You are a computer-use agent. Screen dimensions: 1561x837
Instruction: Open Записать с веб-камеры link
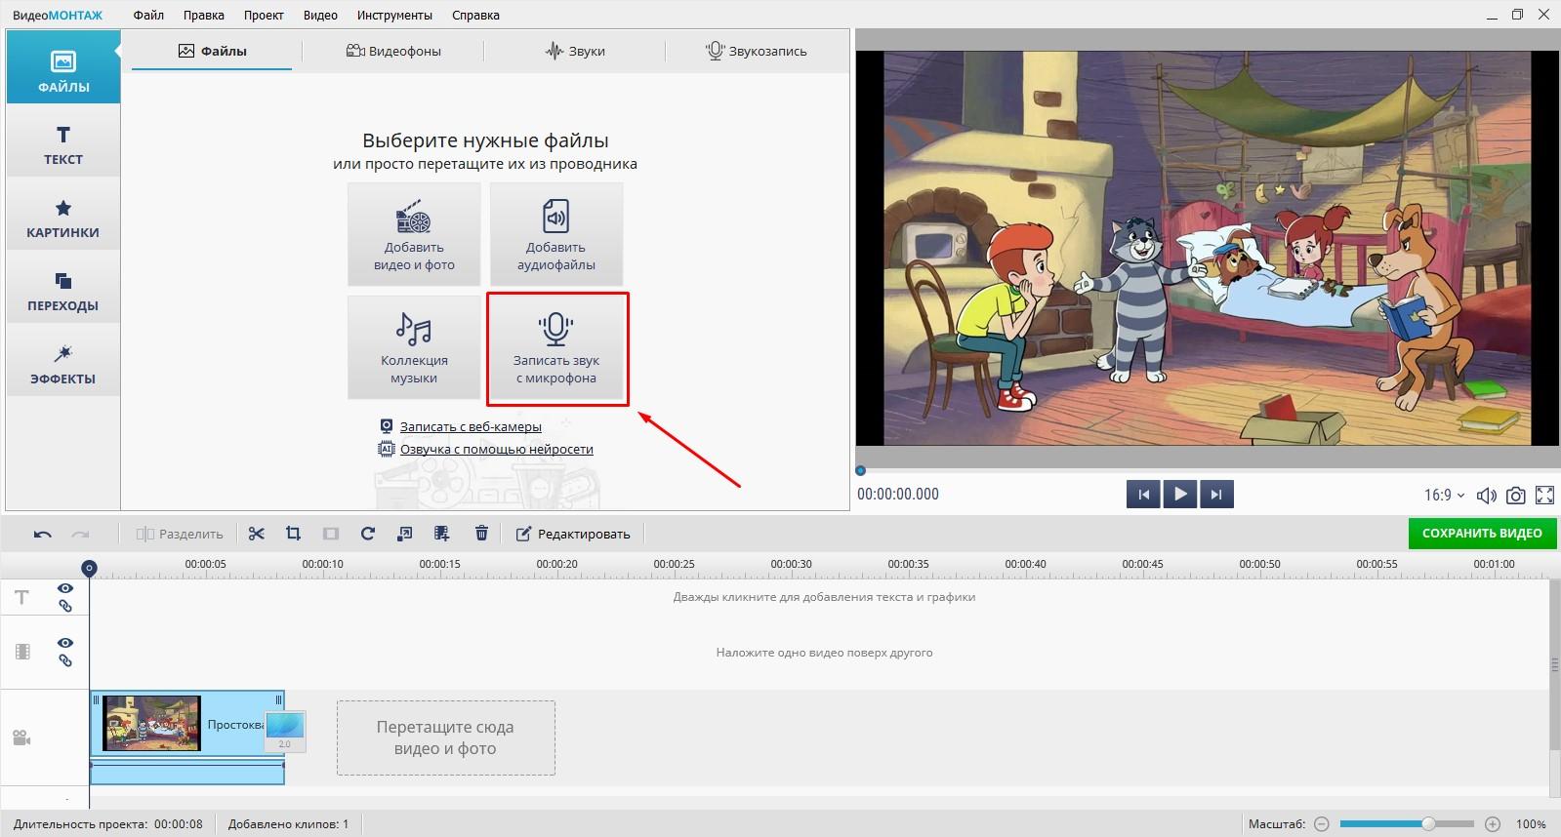[x=471, y=426]
